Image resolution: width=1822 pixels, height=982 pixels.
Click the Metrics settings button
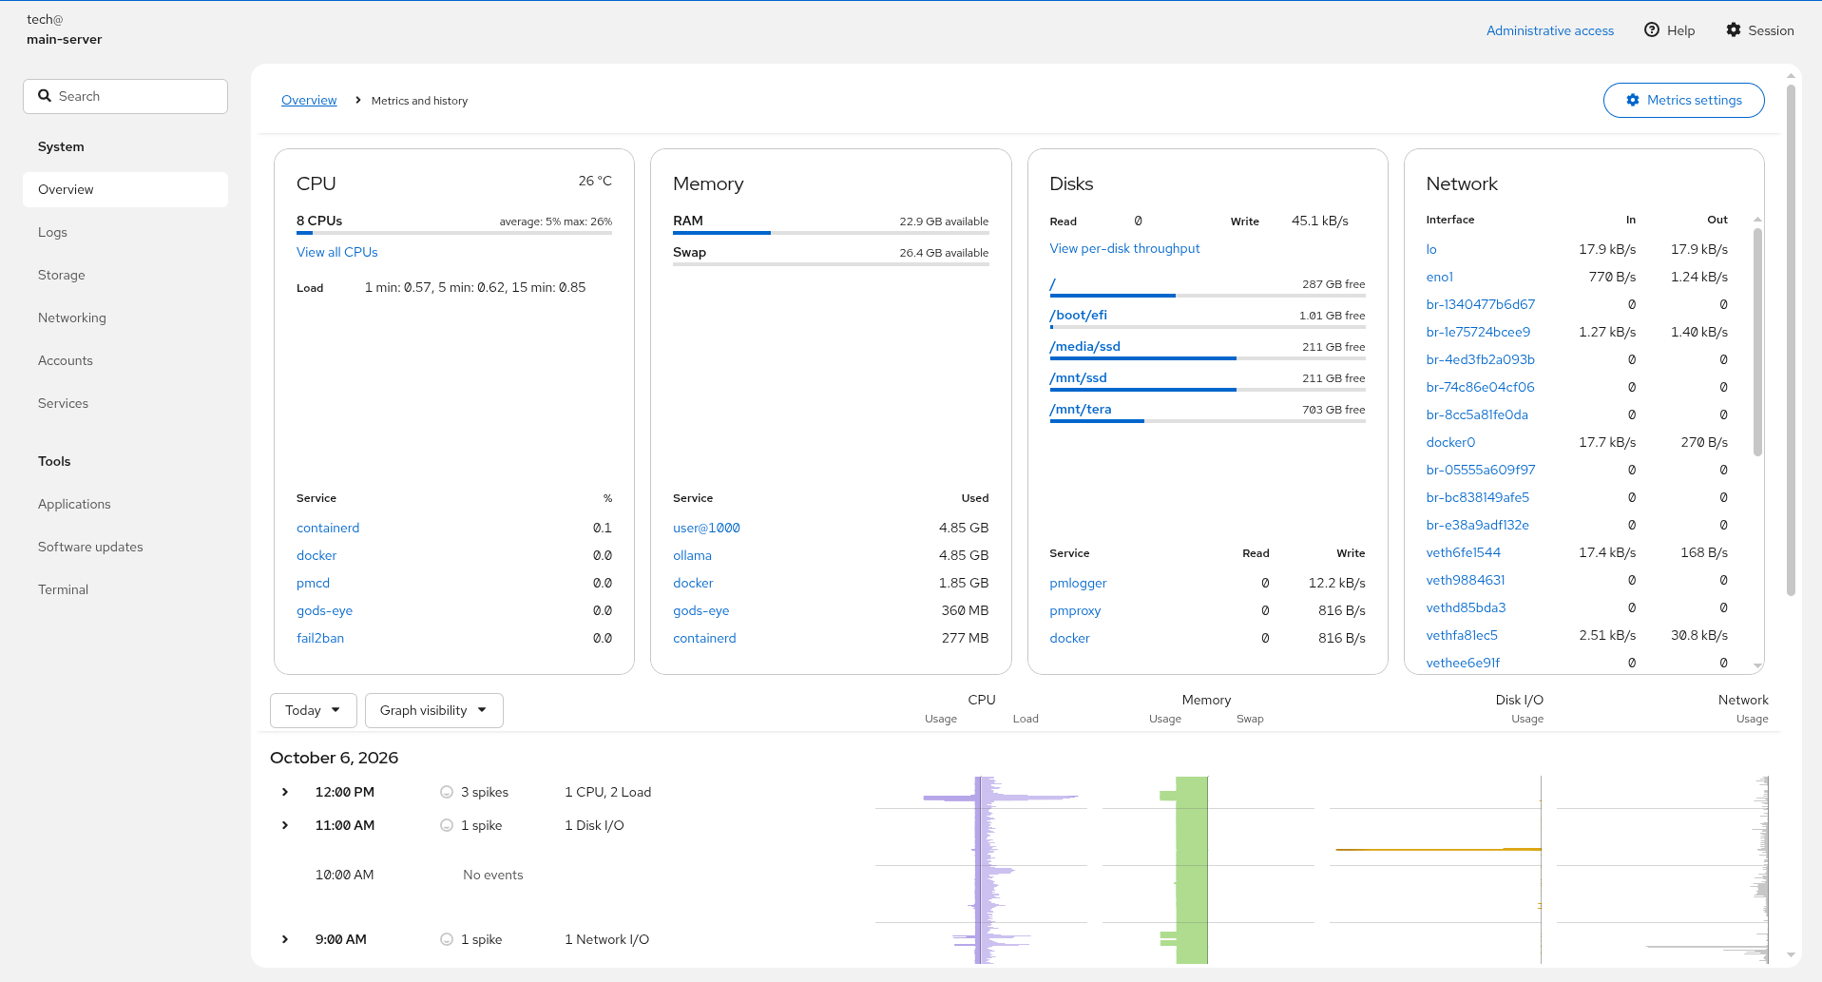click(x=1683, y=100)
